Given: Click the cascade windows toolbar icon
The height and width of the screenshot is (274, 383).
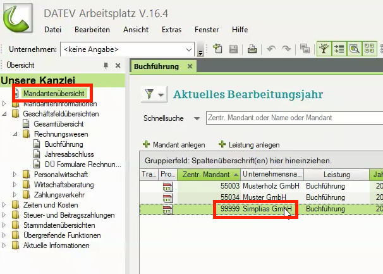Looking at the screenshot, I should [x=305, y=49].
